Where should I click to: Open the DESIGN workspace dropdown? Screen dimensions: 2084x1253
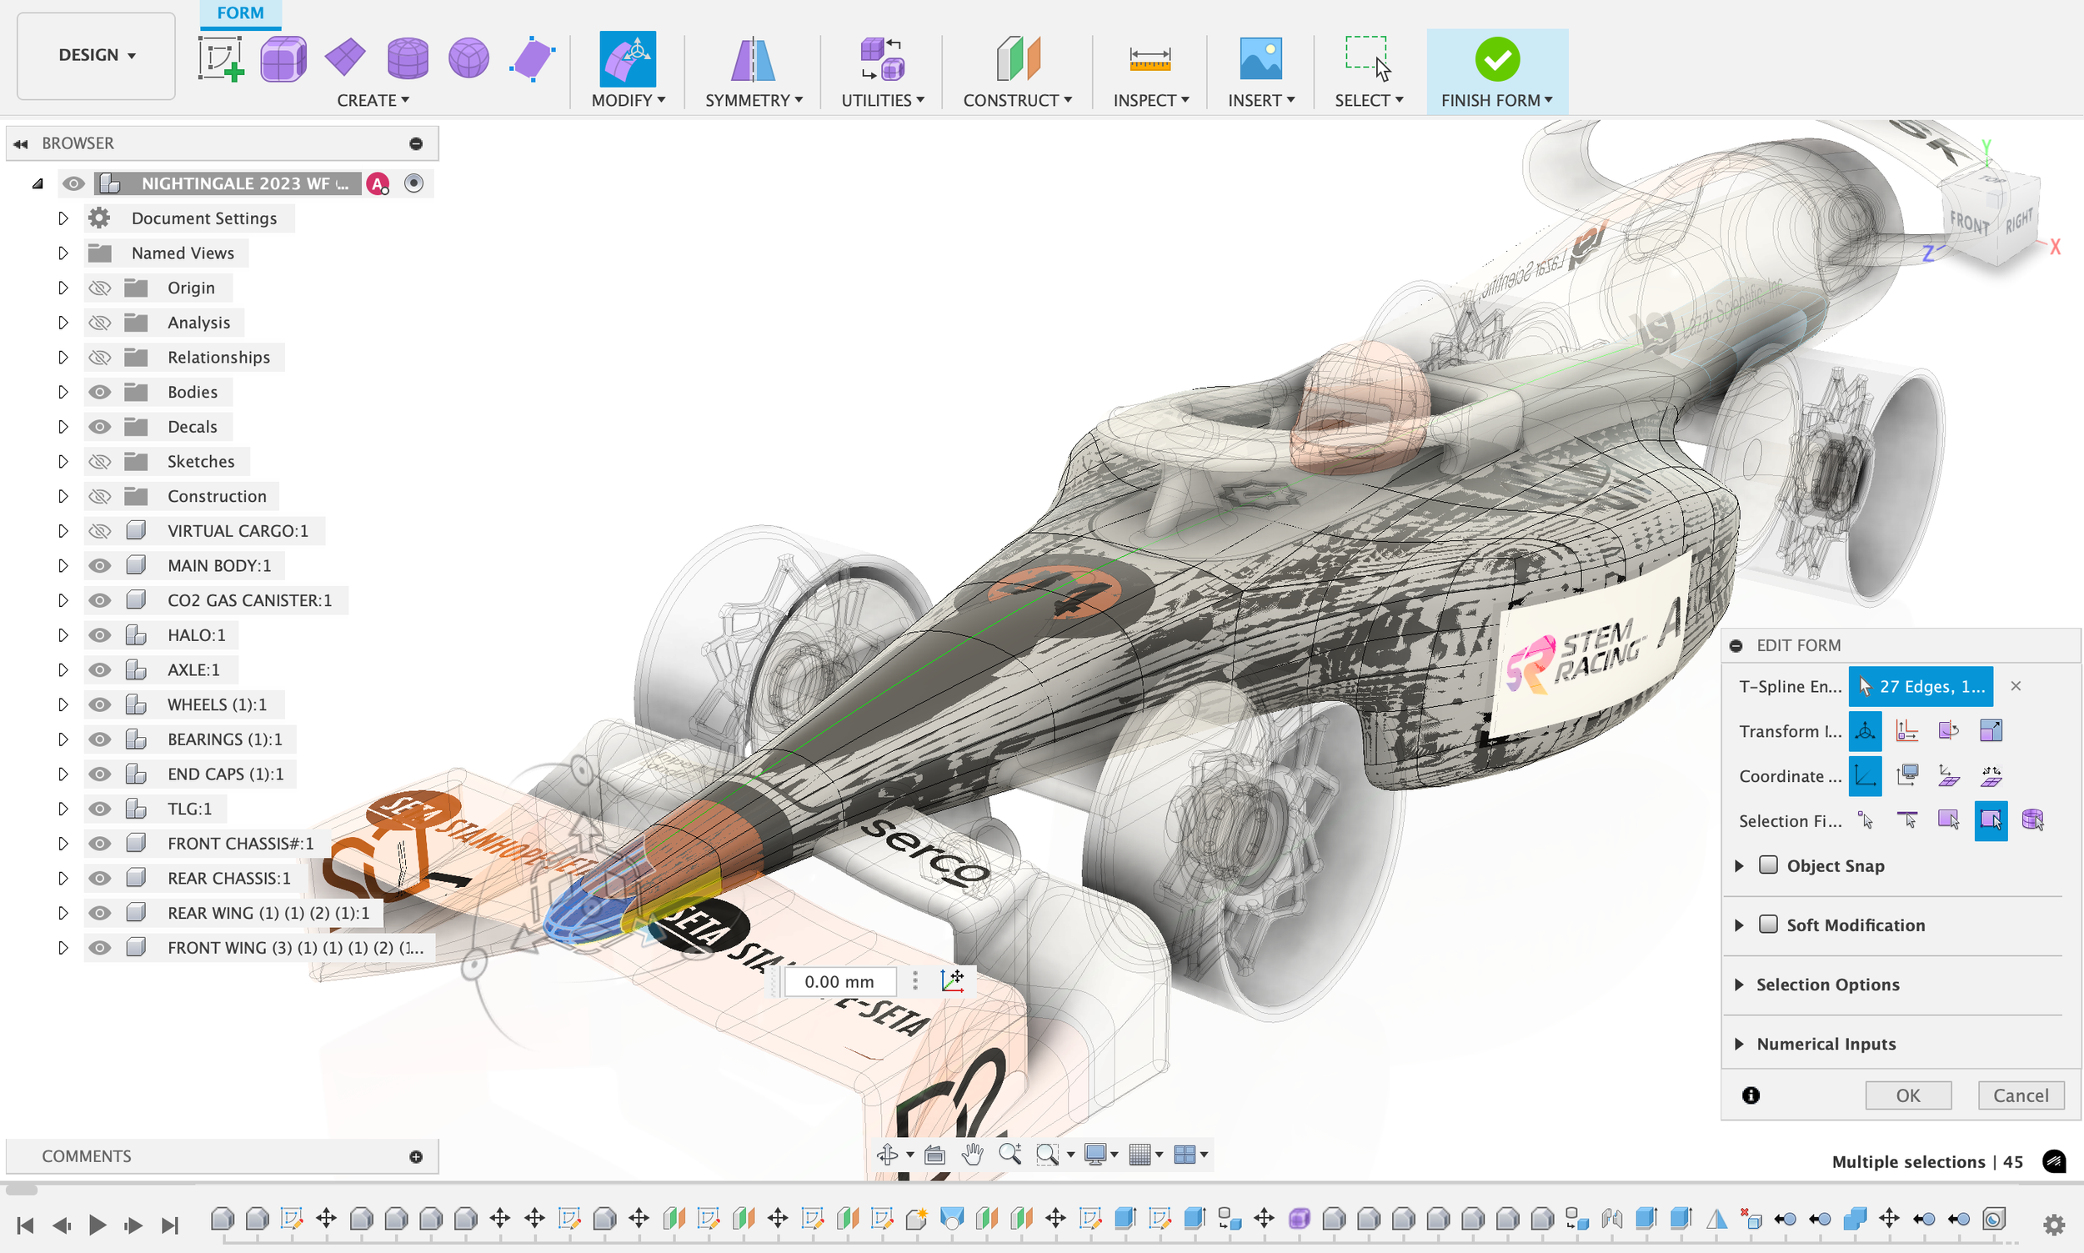(96, 56)
